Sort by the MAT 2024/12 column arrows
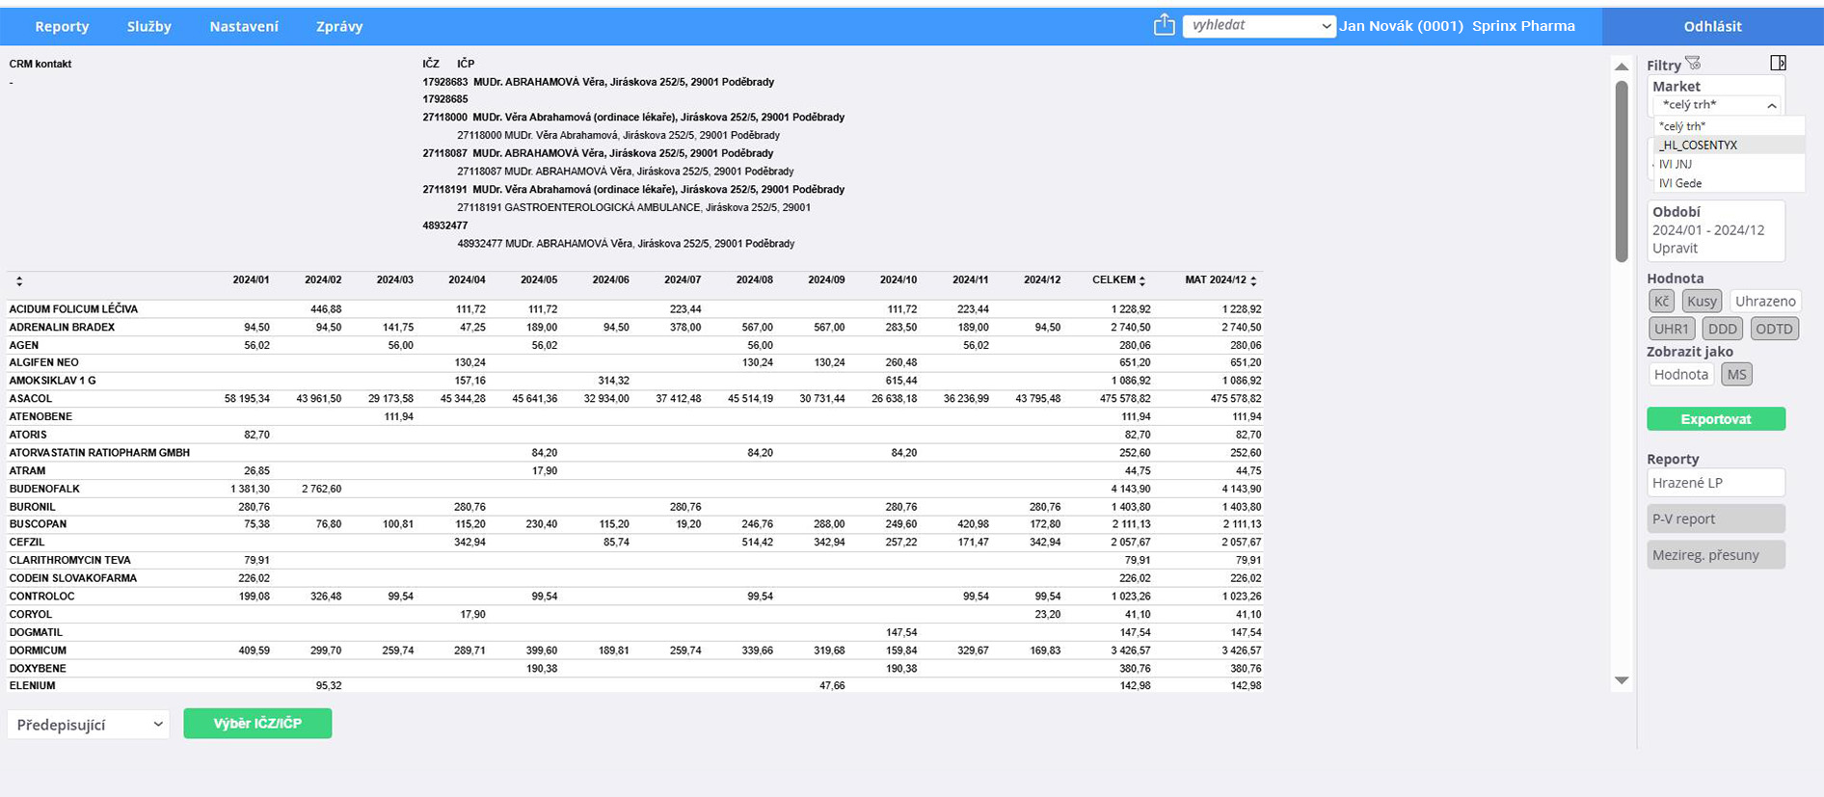This screenshot has height=797, width=1824. click(x=1253, y=280)
